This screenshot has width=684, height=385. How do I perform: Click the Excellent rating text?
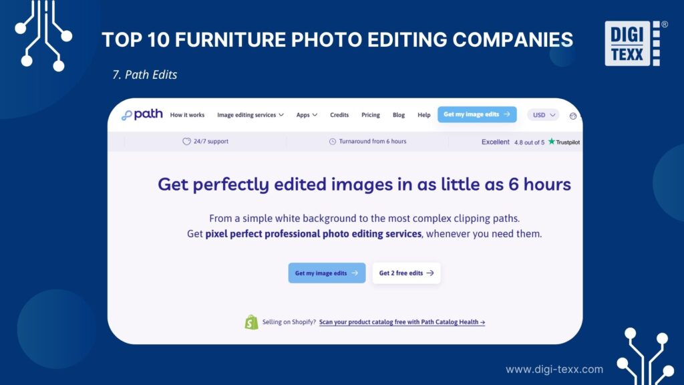pyautogui.click(x=496, y=142)
